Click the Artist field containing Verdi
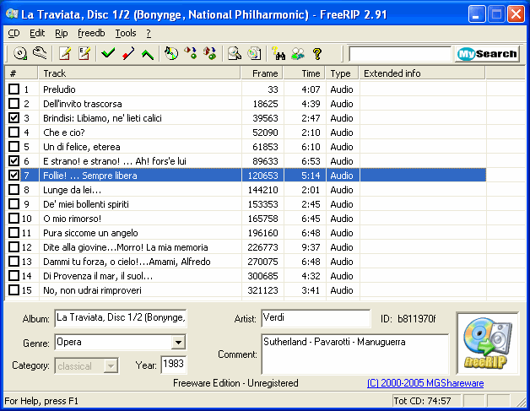This screenshot has width=530, height=411. (x=316, y=318)
